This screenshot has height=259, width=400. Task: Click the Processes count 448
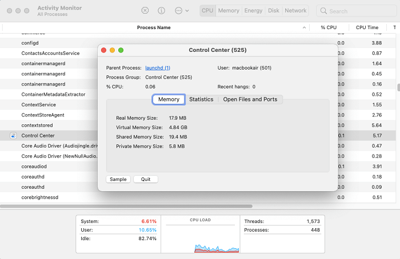tap(315, 230)
